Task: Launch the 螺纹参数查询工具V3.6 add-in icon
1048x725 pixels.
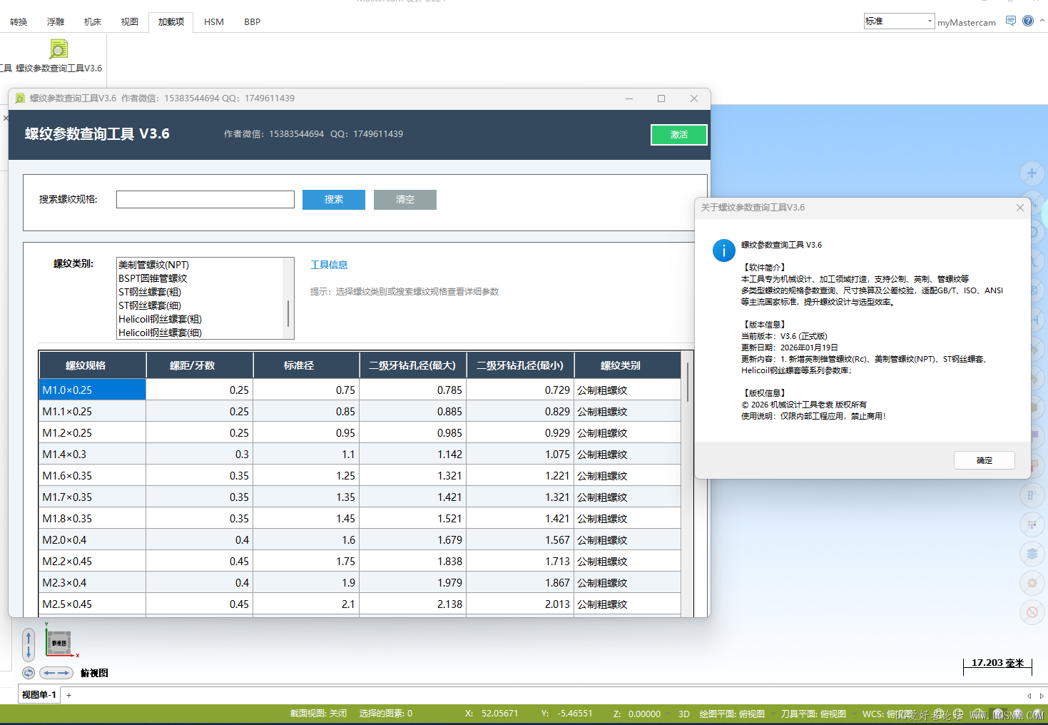Action: (58, 49)
